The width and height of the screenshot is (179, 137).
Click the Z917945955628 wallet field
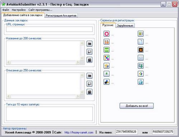click(126, 132)
